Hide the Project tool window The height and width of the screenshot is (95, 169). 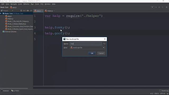point(31,11)
